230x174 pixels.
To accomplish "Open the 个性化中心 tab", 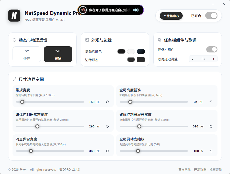I will (171, 16).
